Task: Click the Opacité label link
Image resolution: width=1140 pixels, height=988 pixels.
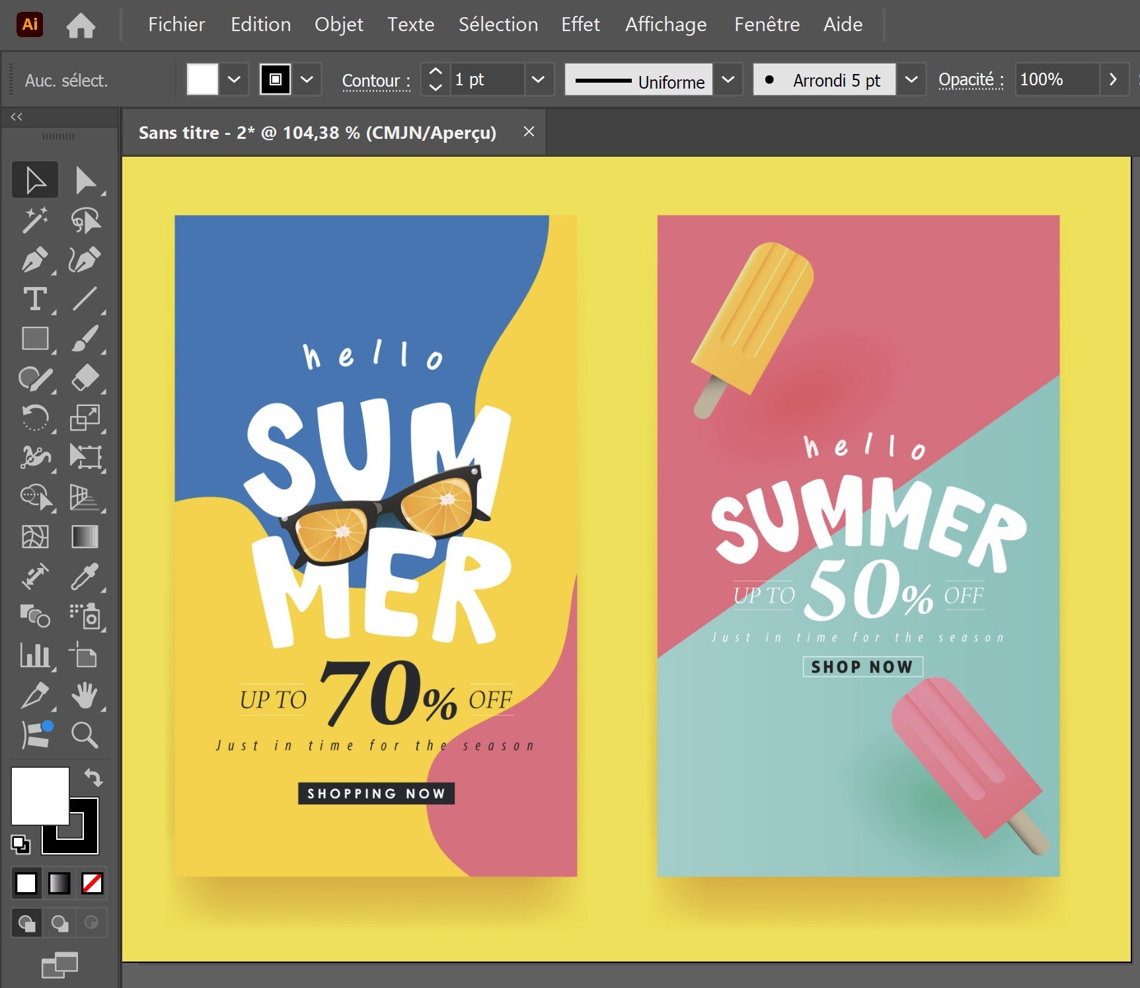Action: [x=971, y=80]
